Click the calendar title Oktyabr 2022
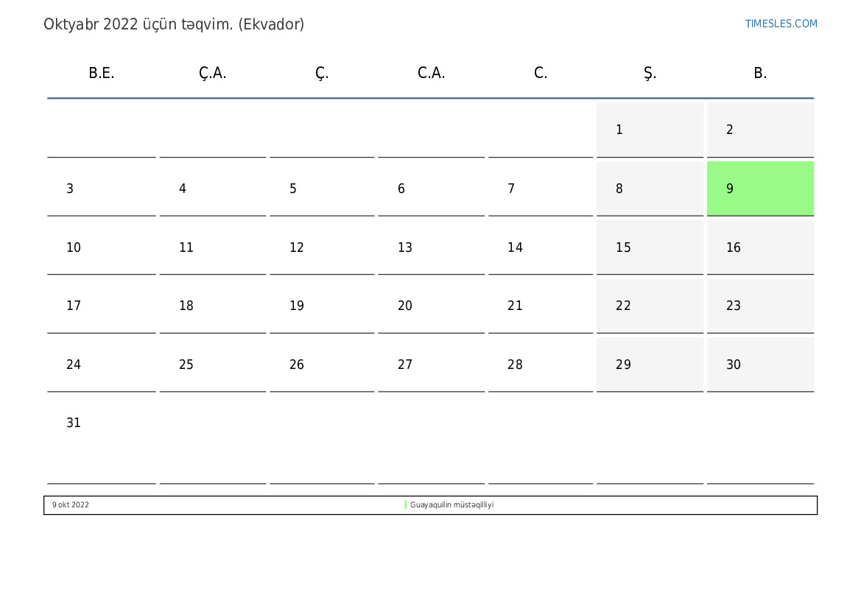 coord(174,24)
